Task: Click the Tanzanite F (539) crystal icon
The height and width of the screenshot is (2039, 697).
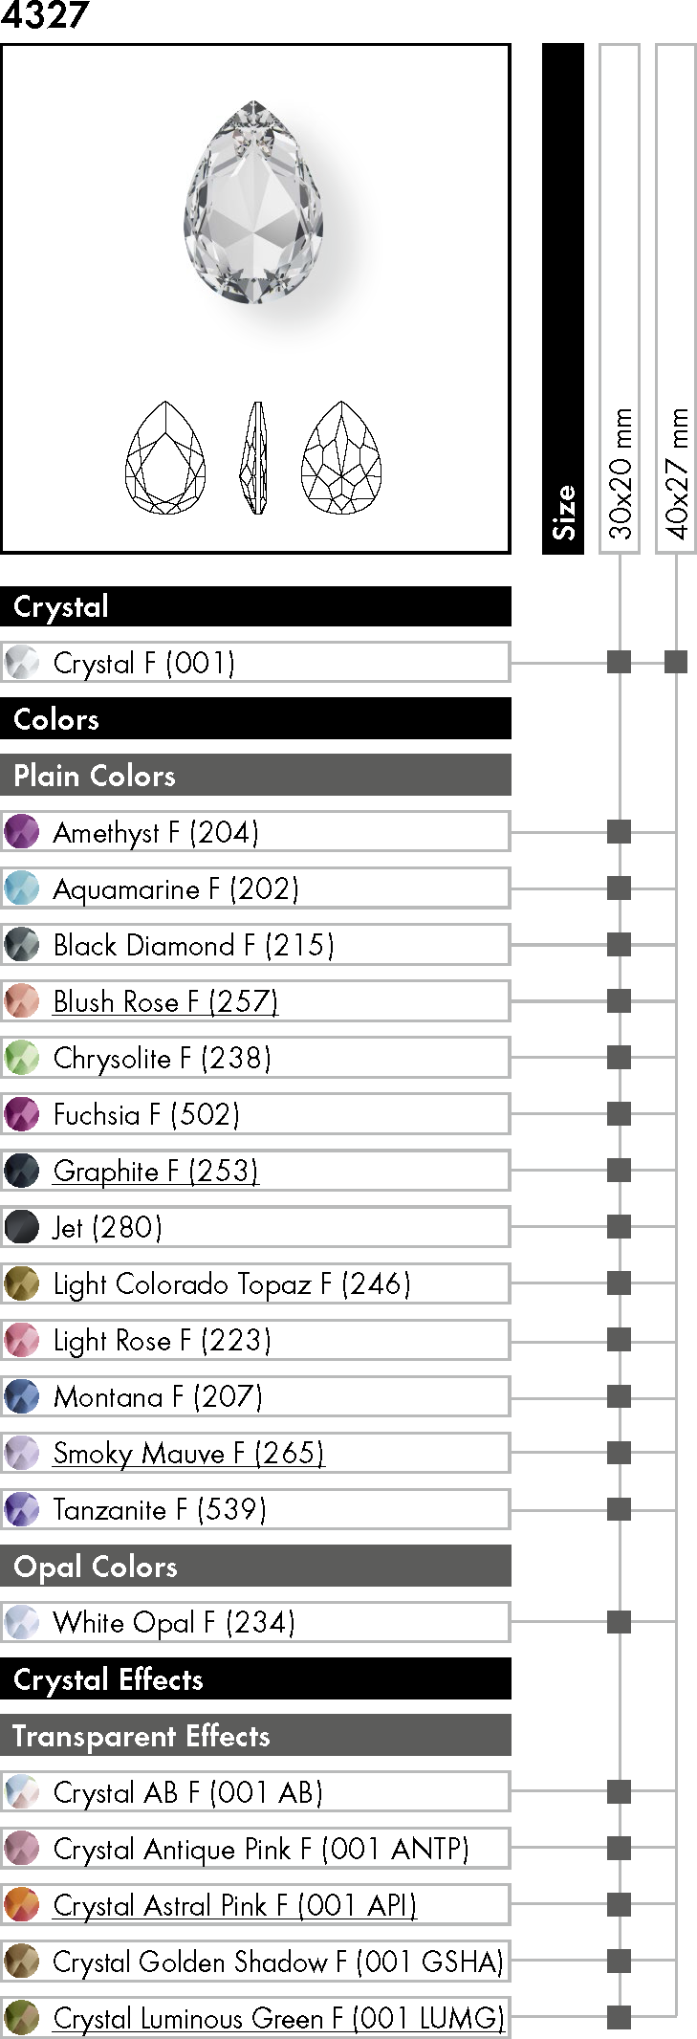Action: tap(21, 1508)
